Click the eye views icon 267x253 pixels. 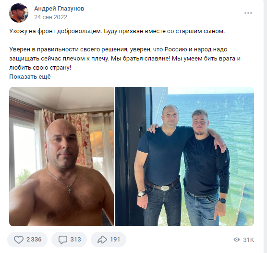coord(237,240)
